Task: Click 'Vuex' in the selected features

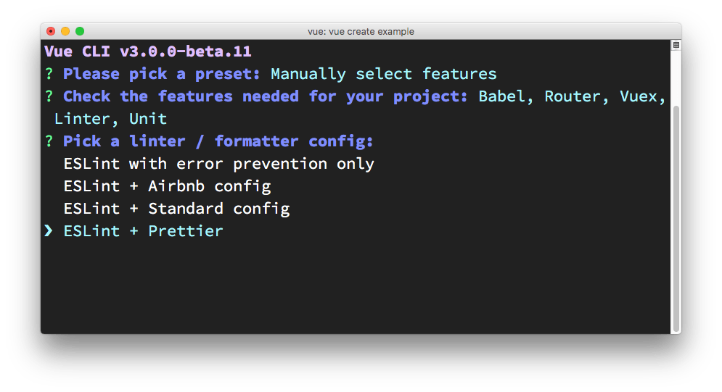Action: click(x=642, y=96)
